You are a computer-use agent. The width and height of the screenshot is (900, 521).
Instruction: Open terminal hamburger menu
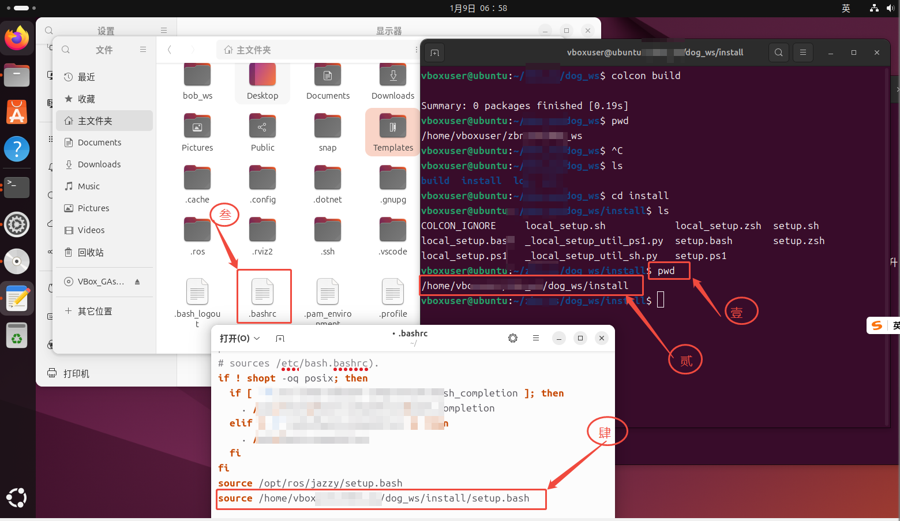coord(802,53)
